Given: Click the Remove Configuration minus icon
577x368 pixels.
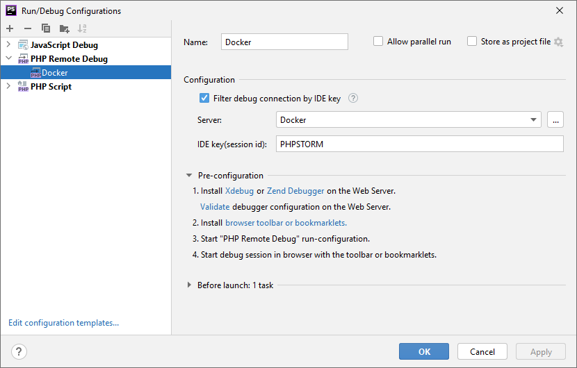Looking at the screenshot, I should 28,28.
